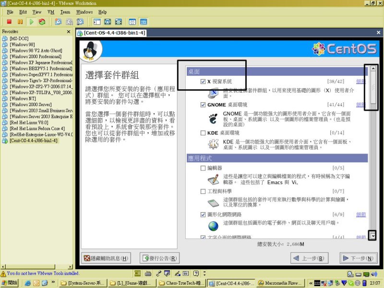
Task: Switch to Chess-TrueTech folder taskbar button
Action: coord(182,283)
